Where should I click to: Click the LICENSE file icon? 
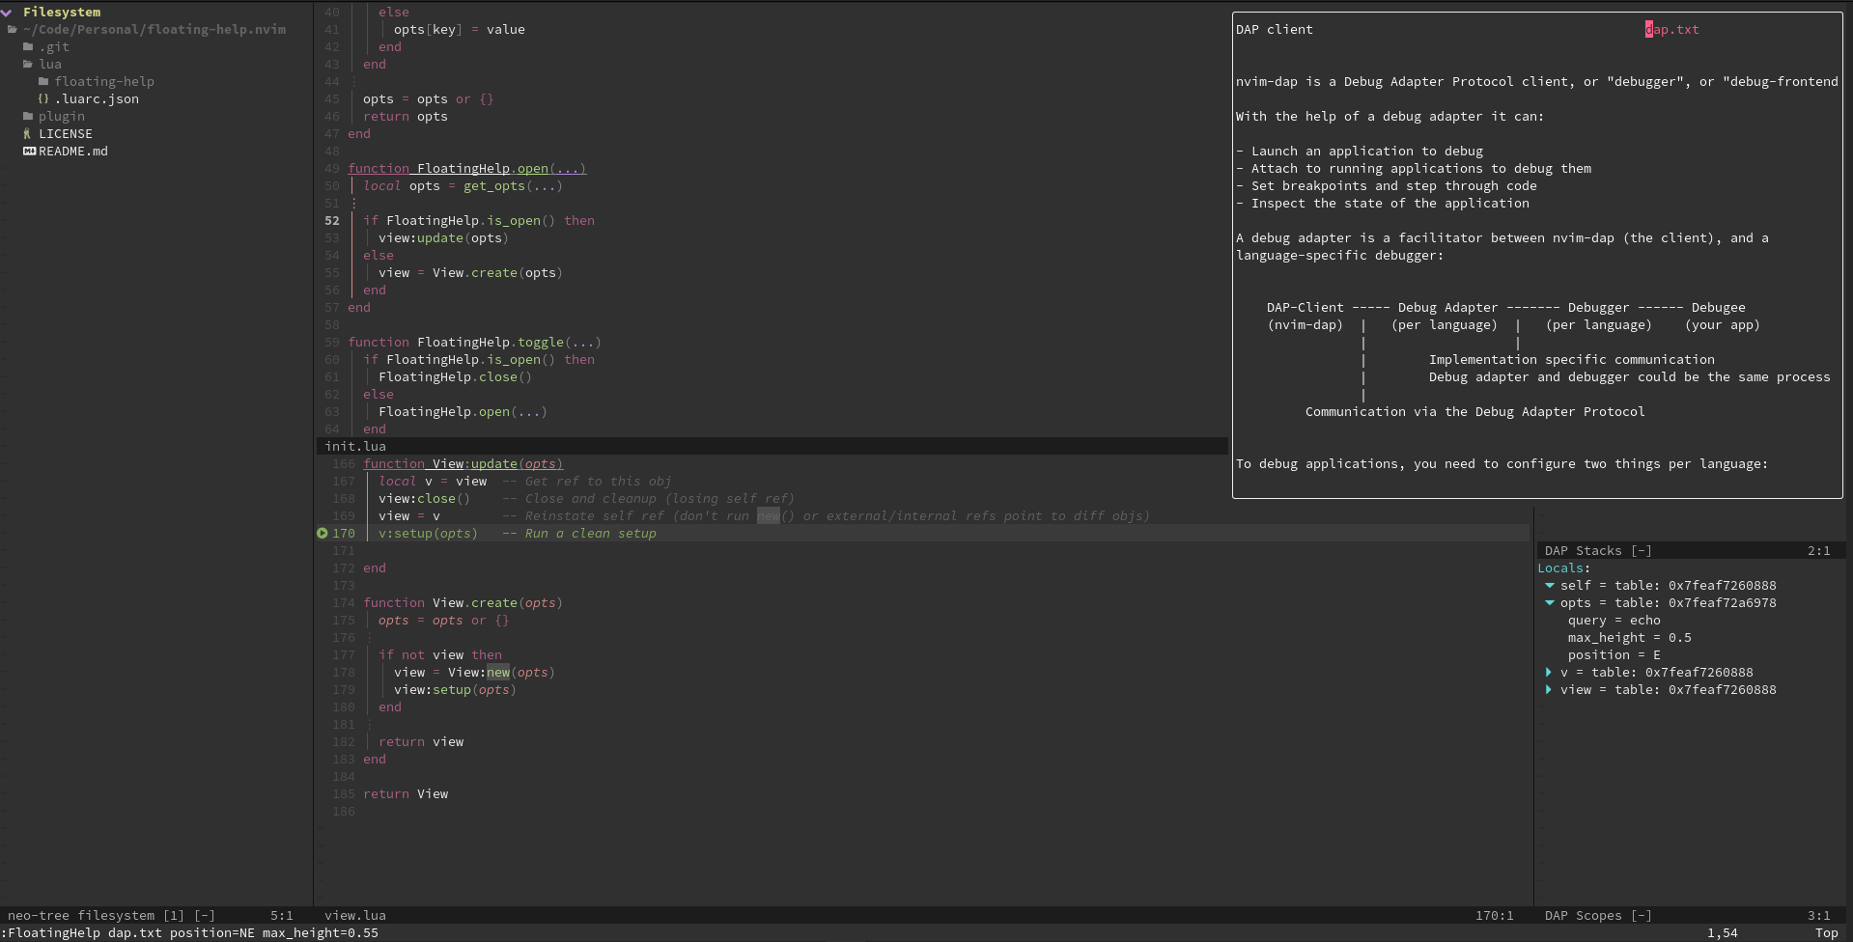tap(27, 133)
